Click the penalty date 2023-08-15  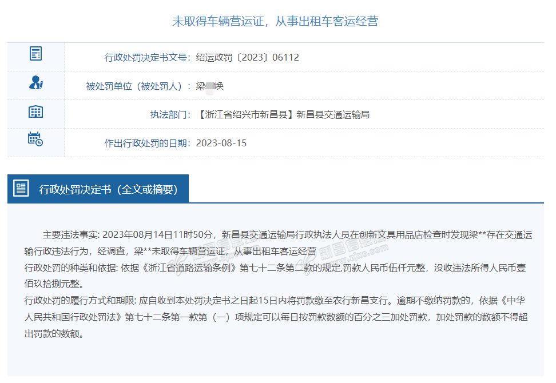[221, 143]
